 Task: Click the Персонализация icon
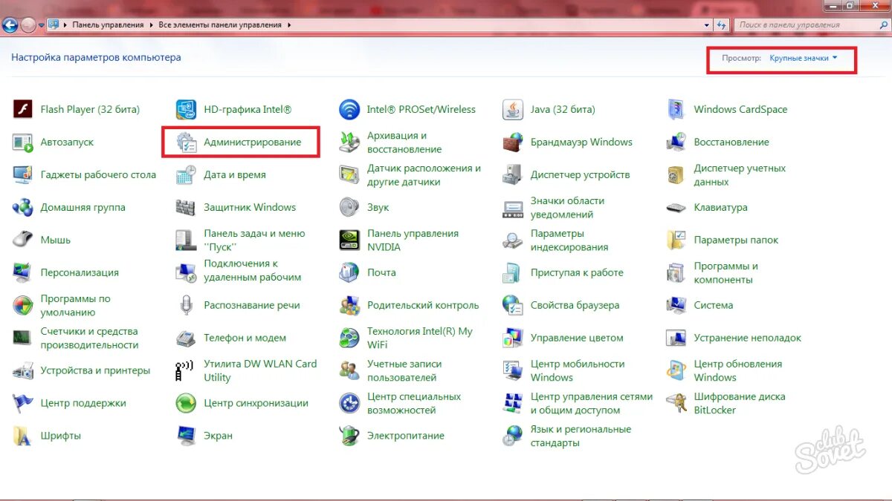coord(23,272)
